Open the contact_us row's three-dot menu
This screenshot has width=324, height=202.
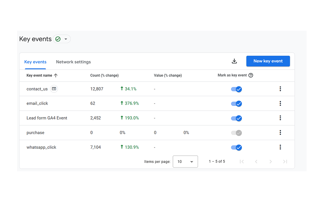tap(280, 89)
